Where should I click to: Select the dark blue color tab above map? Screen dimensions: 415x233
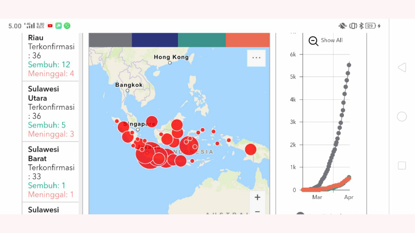(x=155, y=40)
